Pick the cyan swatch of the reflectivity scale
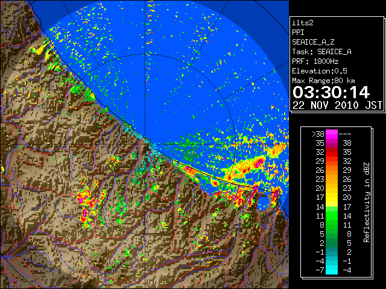The height and width of the screenshot is (289, 386). click(332, 270)
